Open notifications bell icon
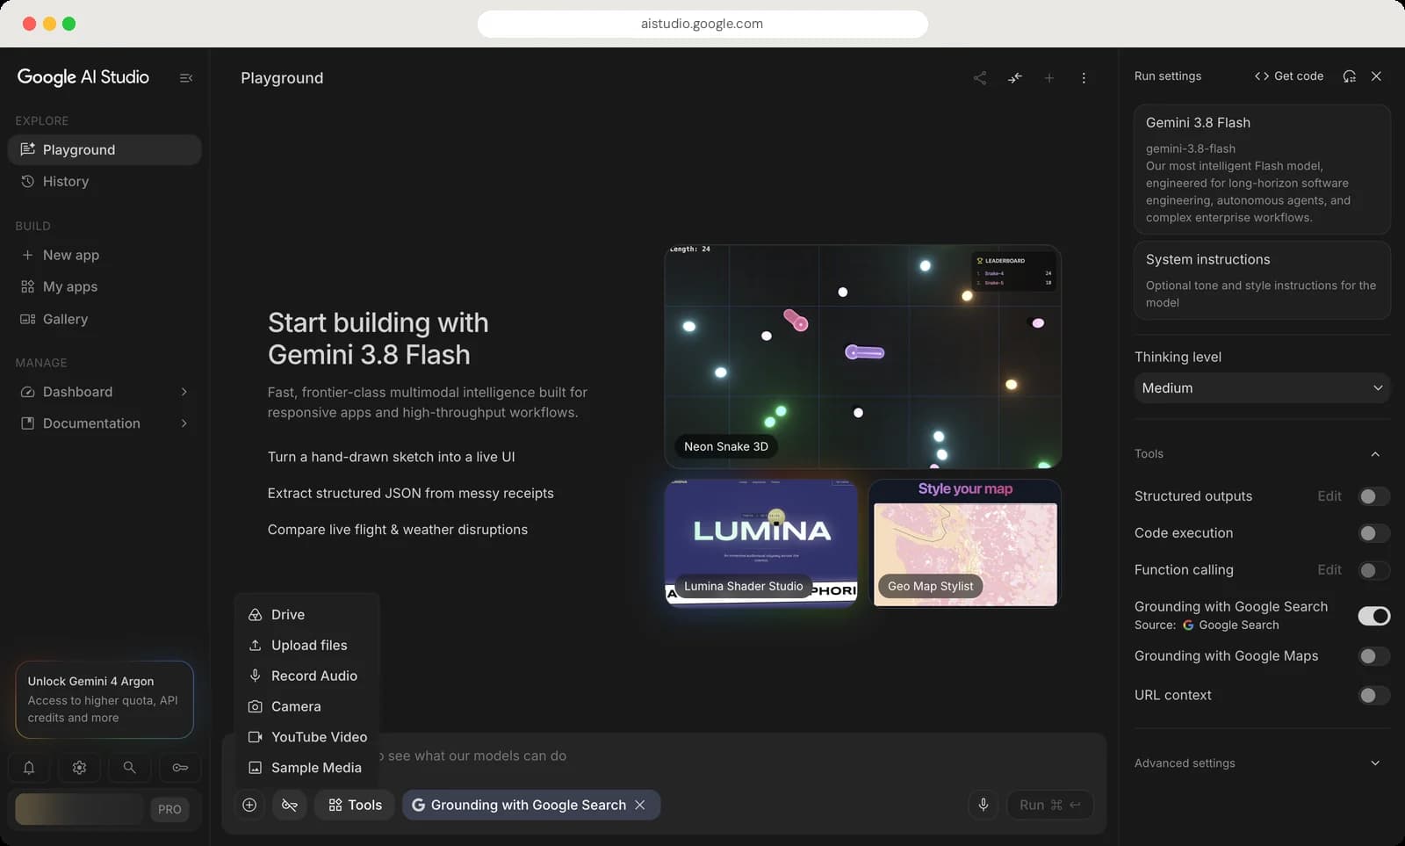Image resolution: width=1405 pixels, height=846 pixels. [29, 768]
